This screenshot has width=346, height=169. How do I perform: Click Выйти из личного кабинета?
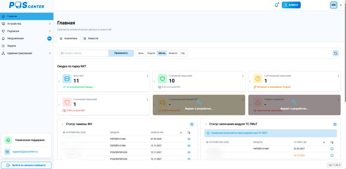click(x=26, y=165)
